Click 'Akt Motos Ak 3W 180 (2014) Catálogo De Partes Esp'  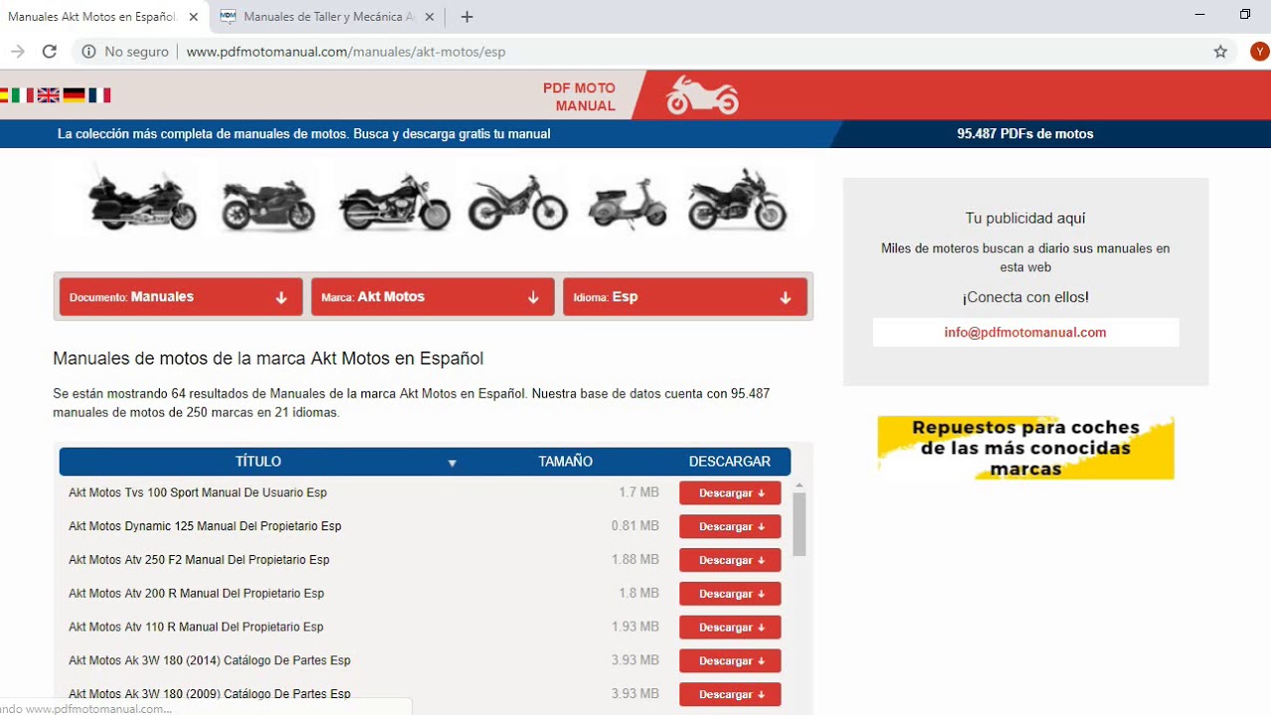[x=210, y=660]
